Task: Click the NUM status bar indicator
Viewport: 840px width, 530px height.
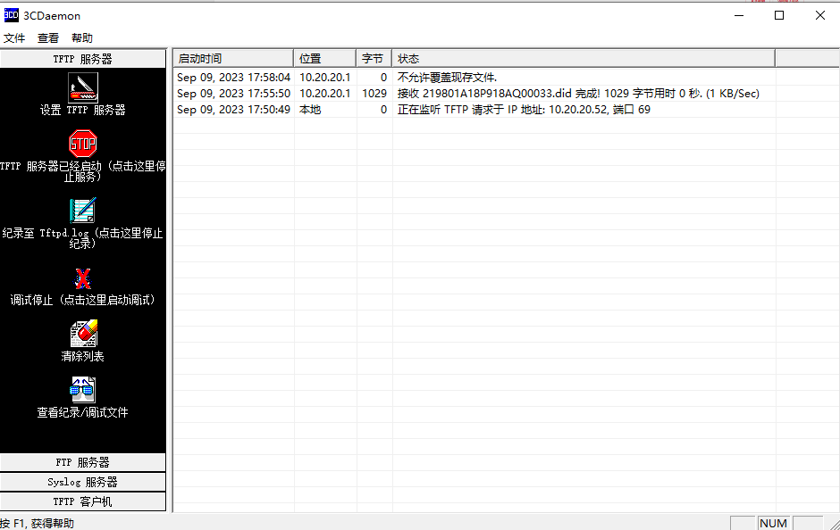Action: tap(774, 523)
